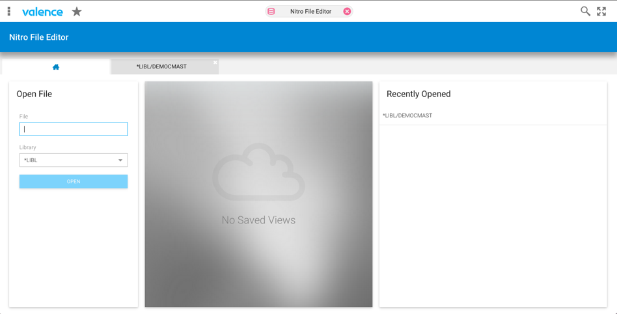Viewport: 617px width, 314px height.
Task: Expand the Library list using the arrow
Action: tap(120, 160)
